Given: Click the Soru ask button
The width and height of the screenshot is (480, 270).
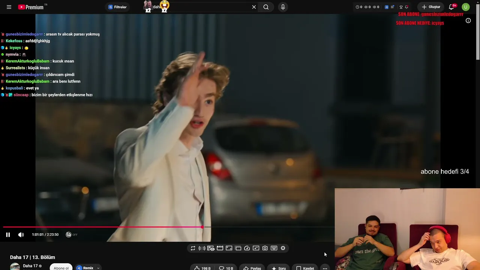Looking at the screenshot, I should [279, 268].
